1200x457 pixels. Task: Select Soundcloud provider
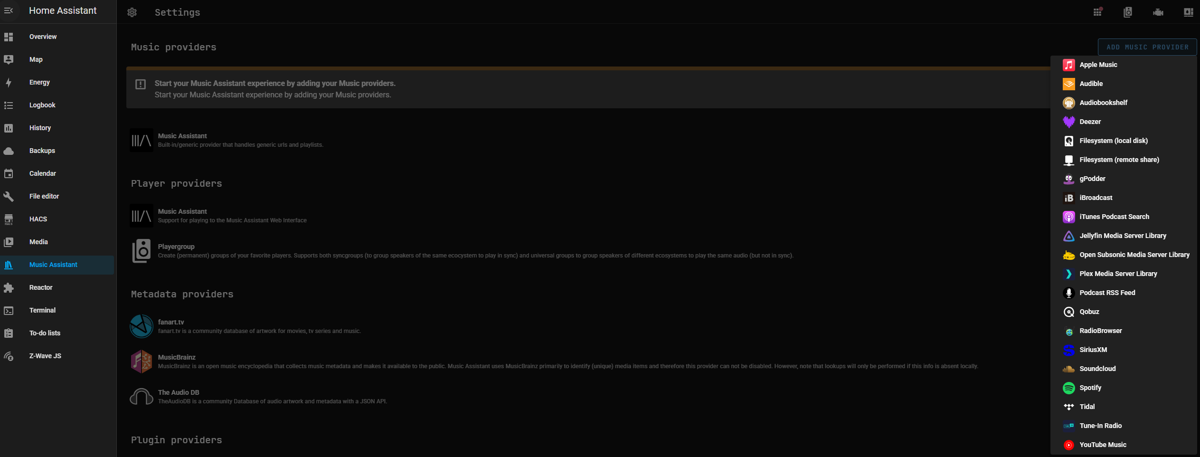pos(1124,369)
